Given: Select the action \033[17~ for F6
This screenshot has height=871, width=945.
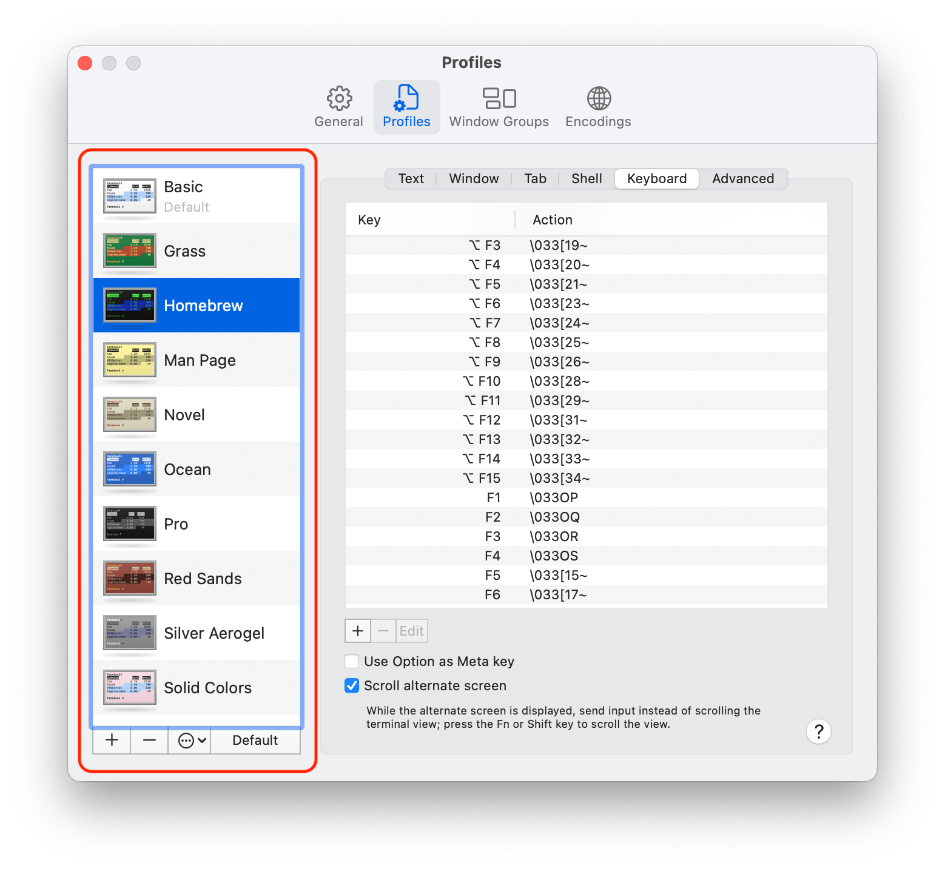Looking at the screenshot, I should tap(558, 595).
